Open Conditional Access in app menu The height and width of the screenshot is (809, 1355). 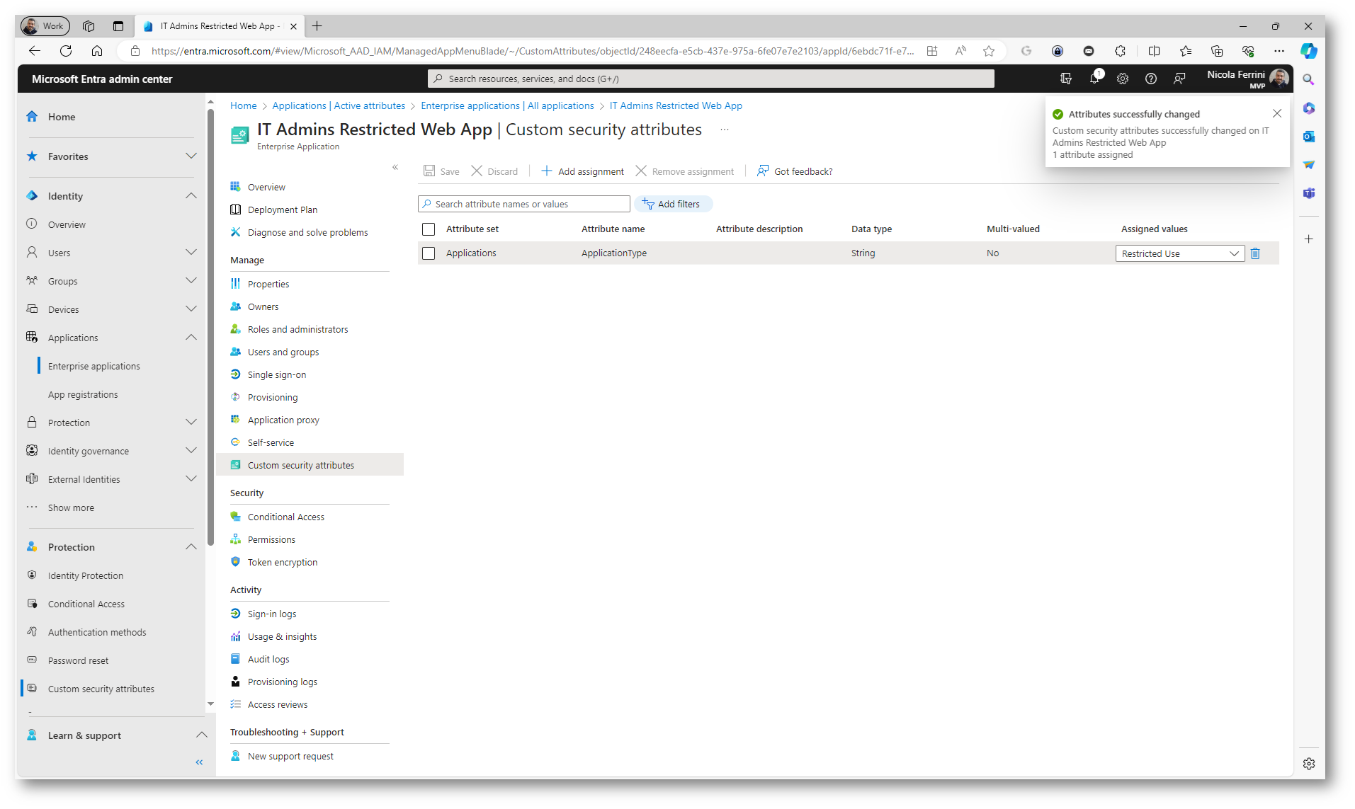(285, 517)
